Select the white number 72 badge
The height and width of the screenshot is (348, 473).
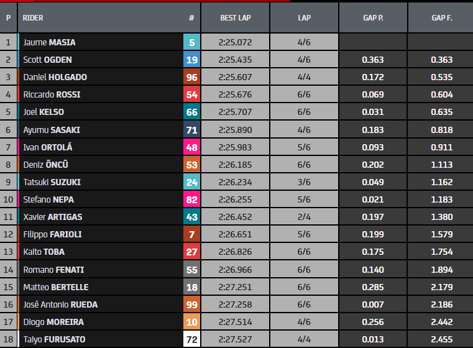pos(191,339)
